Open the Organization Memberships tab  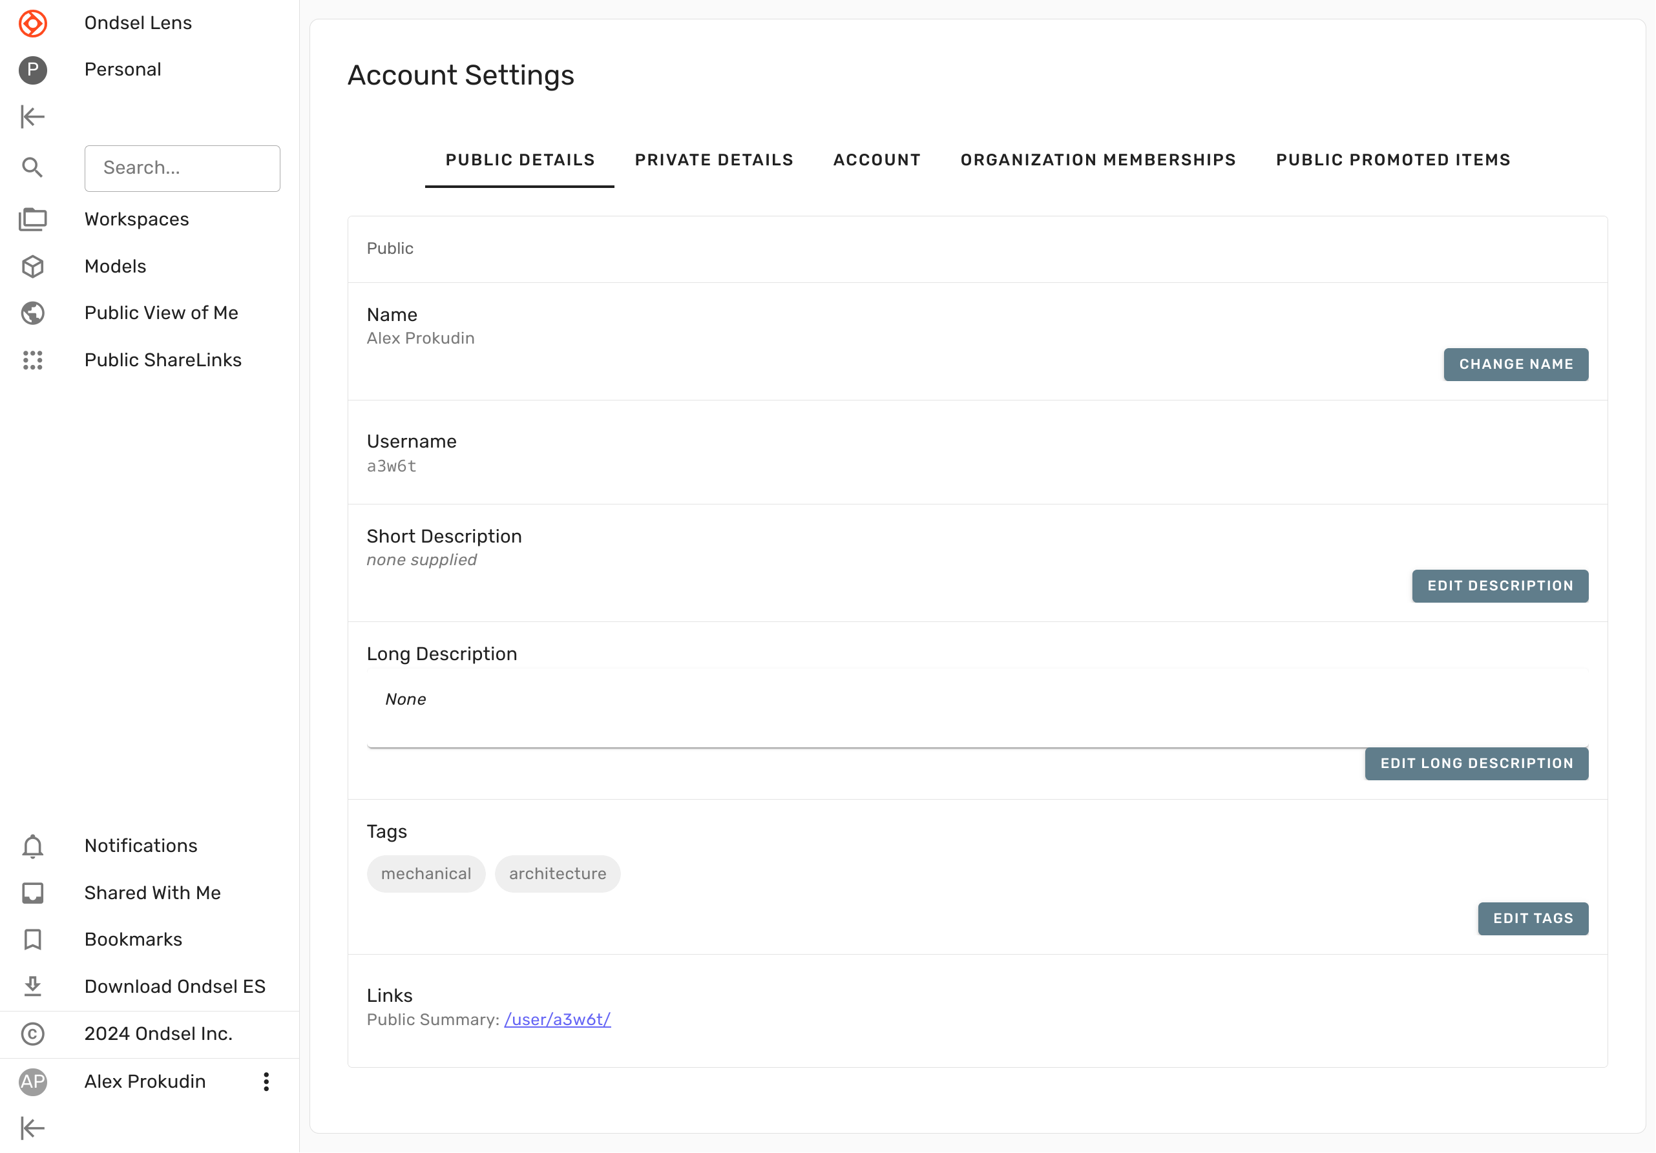tap(1098, 160)
